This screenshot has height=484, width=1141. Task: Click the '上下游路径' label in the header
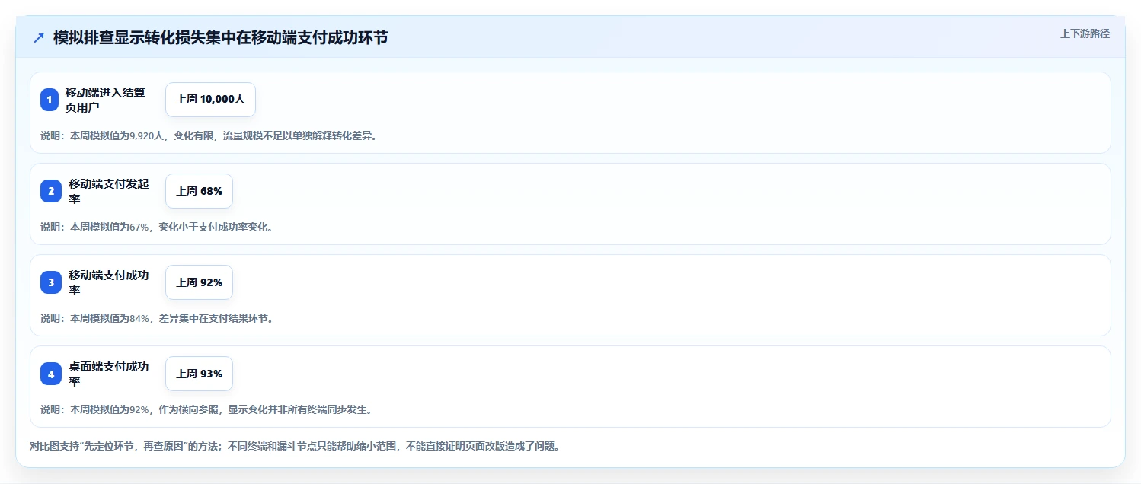pyautogui.click(x=1085, y=33)
